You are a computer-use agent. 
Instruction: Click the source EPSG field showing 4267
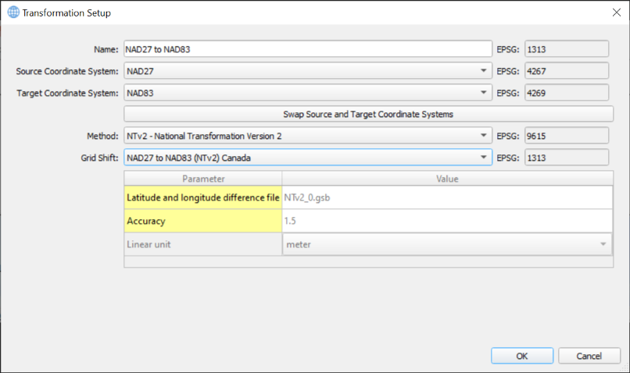(x=567, y=70)
